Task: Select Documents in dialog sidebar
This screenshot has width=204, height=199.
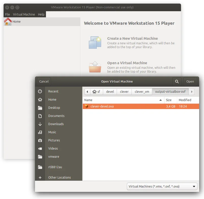Action: point(56,116)
